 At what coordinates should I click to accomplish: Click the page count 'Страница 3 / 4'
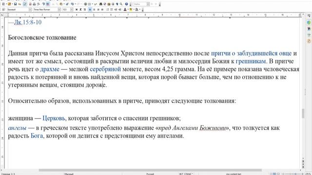(x=8, y=174)
